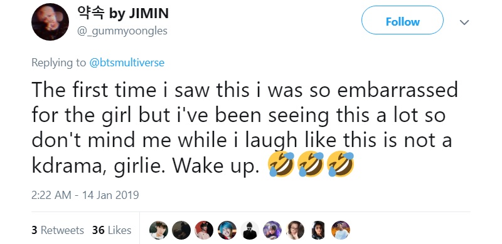Select the red-background liker avatar
Viewport: 502px width, 244px height.
tap(204, 230)
